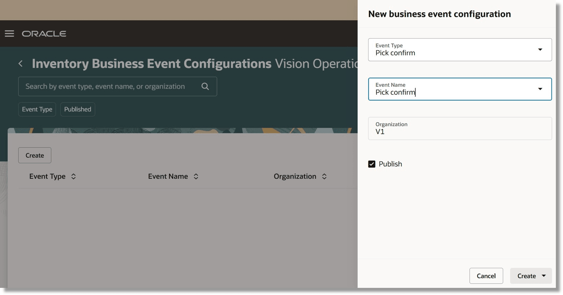Expand the Event Type dropdown arrow
Image resolution: width=563 pixels, height=295 pixels.
[x=540, y=50]
